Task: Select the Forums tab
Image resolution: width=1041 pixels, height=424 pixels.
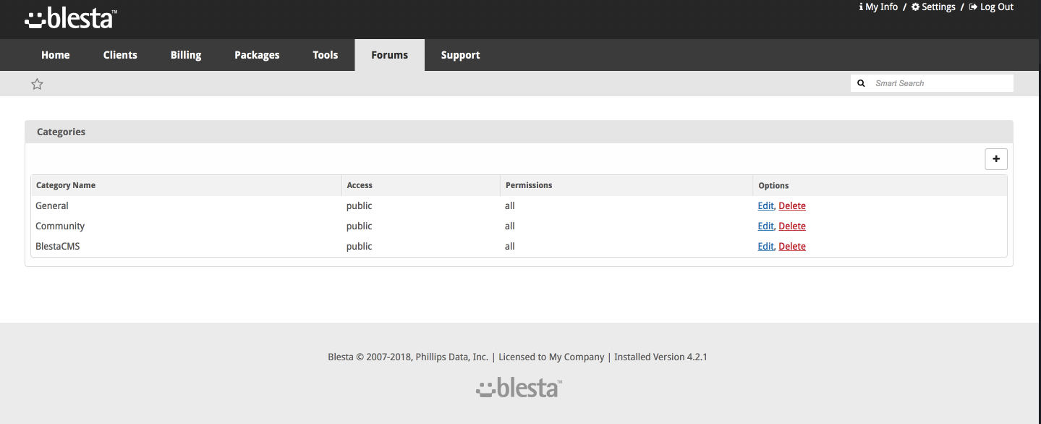Action: tap(390, 55)
